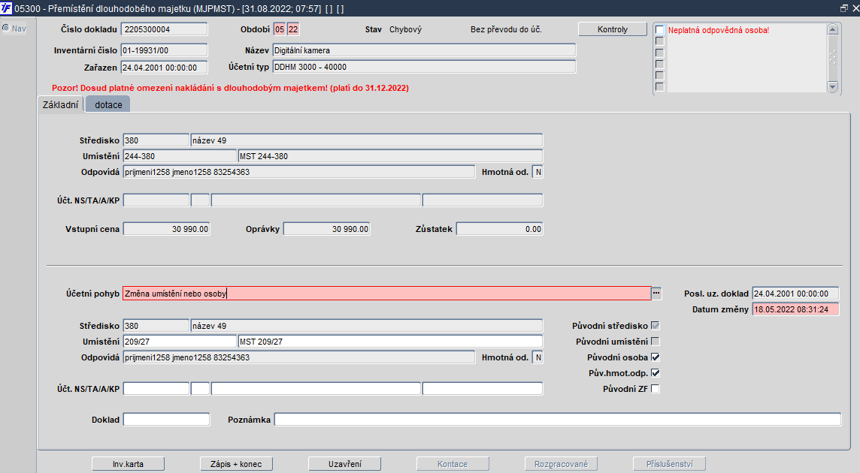Click up arrow of messages list scrollbar
This screenshot has width=860, height=473.
coord(833,29)
